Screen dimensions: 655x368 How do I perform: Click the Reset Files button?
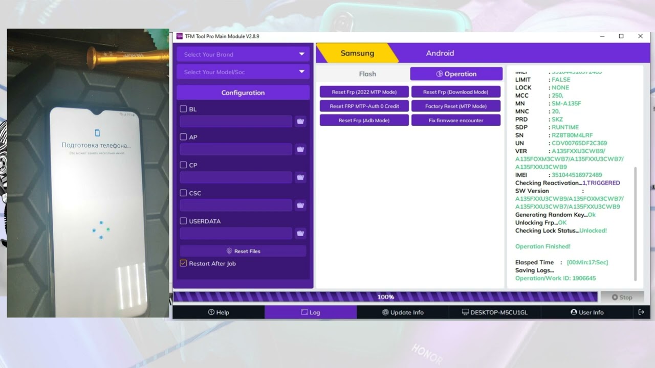click(x=243, y=251)
